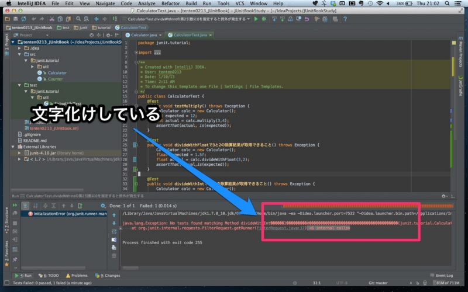The width and height of the screenshot is (468, 292).
Task: Click the VCS Revert icon
Action: (307, 19)
